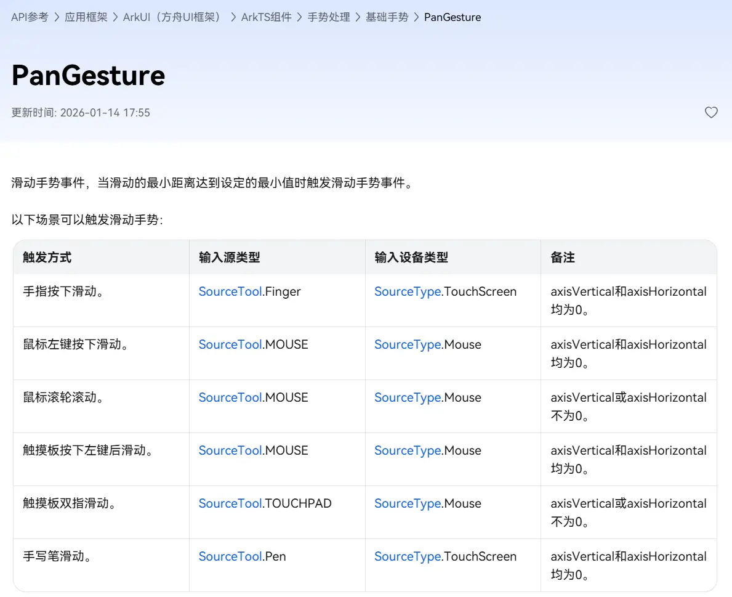The width and height of the screenshot is (732, 597).
Task: Follow SourceTool link in 触摸板按下左键后滑动 row
Action: point(230,450)
